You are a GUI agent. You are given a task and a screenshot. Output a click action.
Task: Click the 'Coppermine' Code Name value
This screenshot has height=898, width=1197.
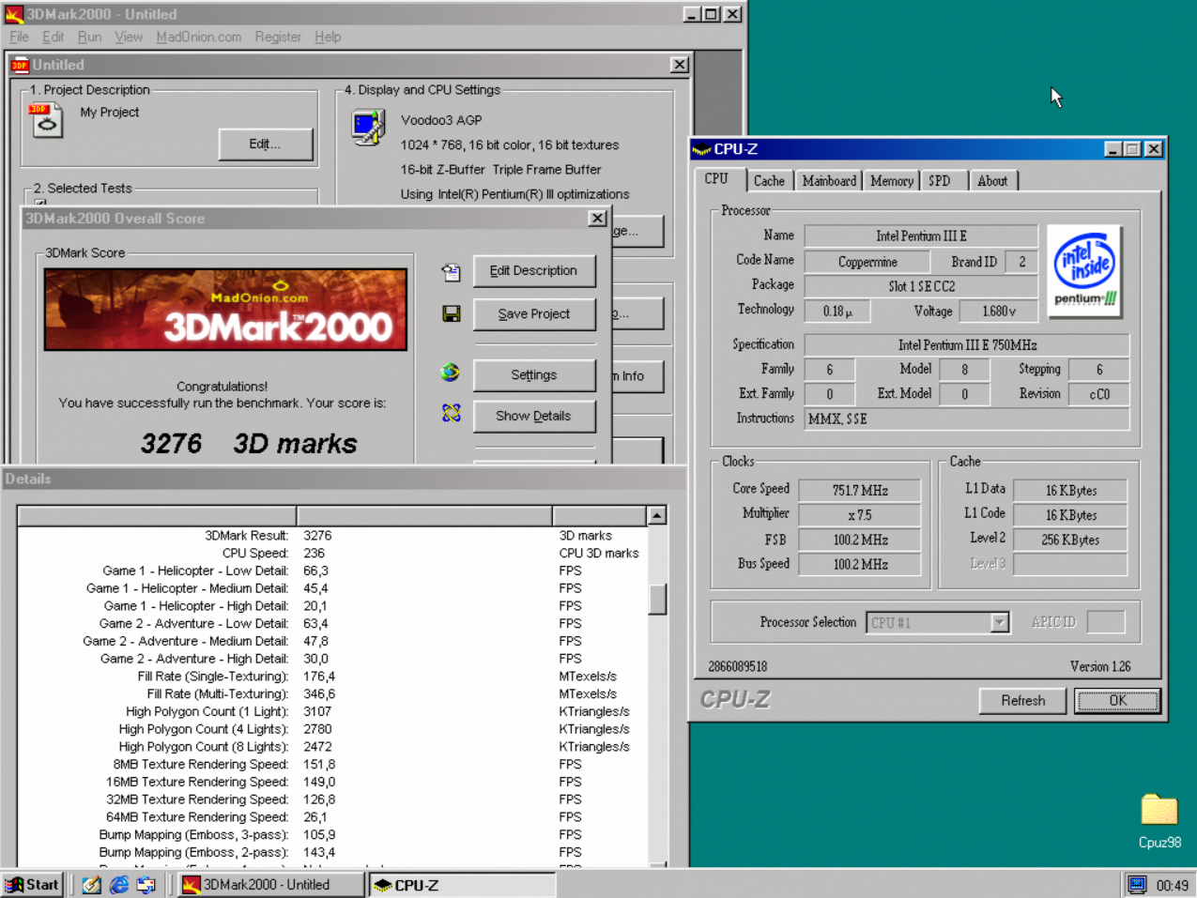click(867, 262)
